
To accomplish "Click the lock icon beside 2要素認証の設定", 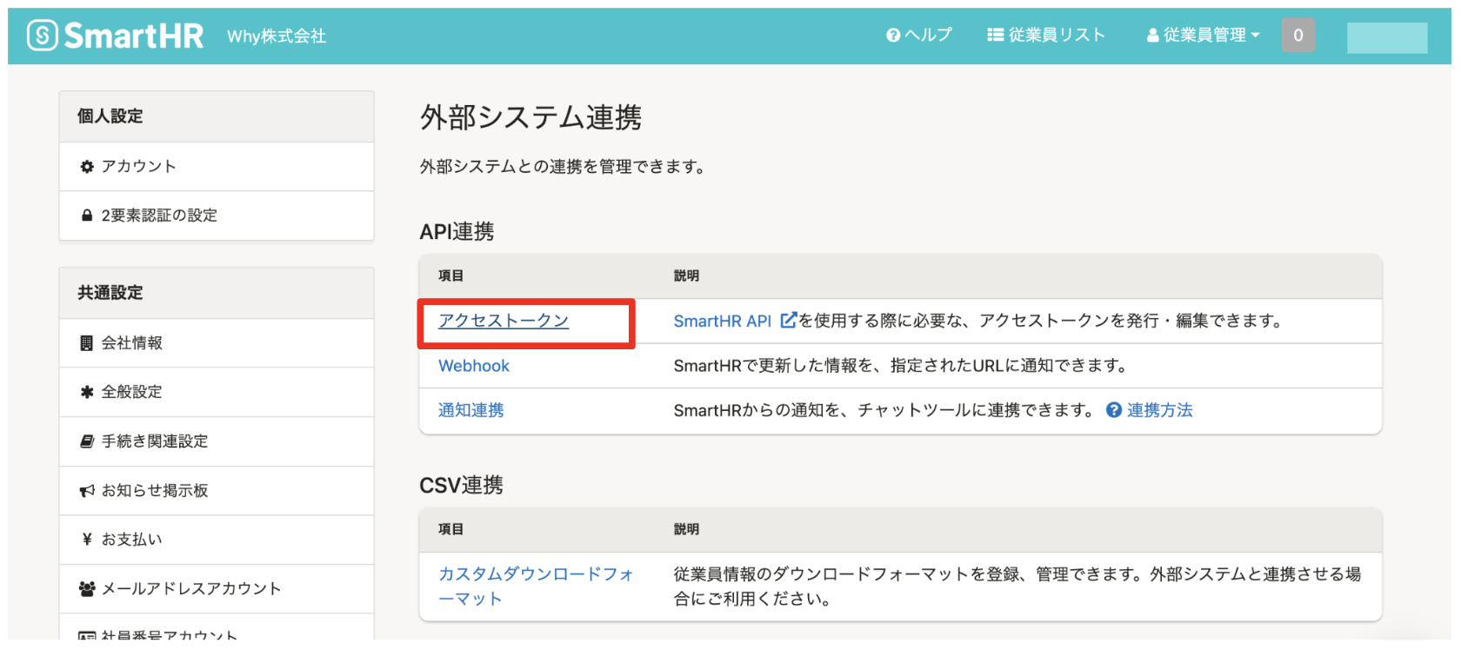I will click(87, 215).
